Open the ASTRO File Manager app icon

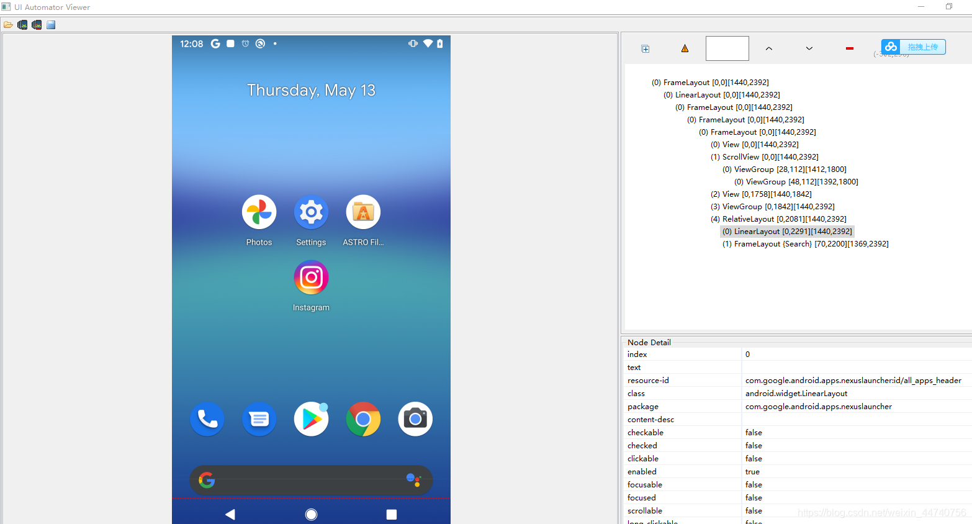(x=363, y=212)
